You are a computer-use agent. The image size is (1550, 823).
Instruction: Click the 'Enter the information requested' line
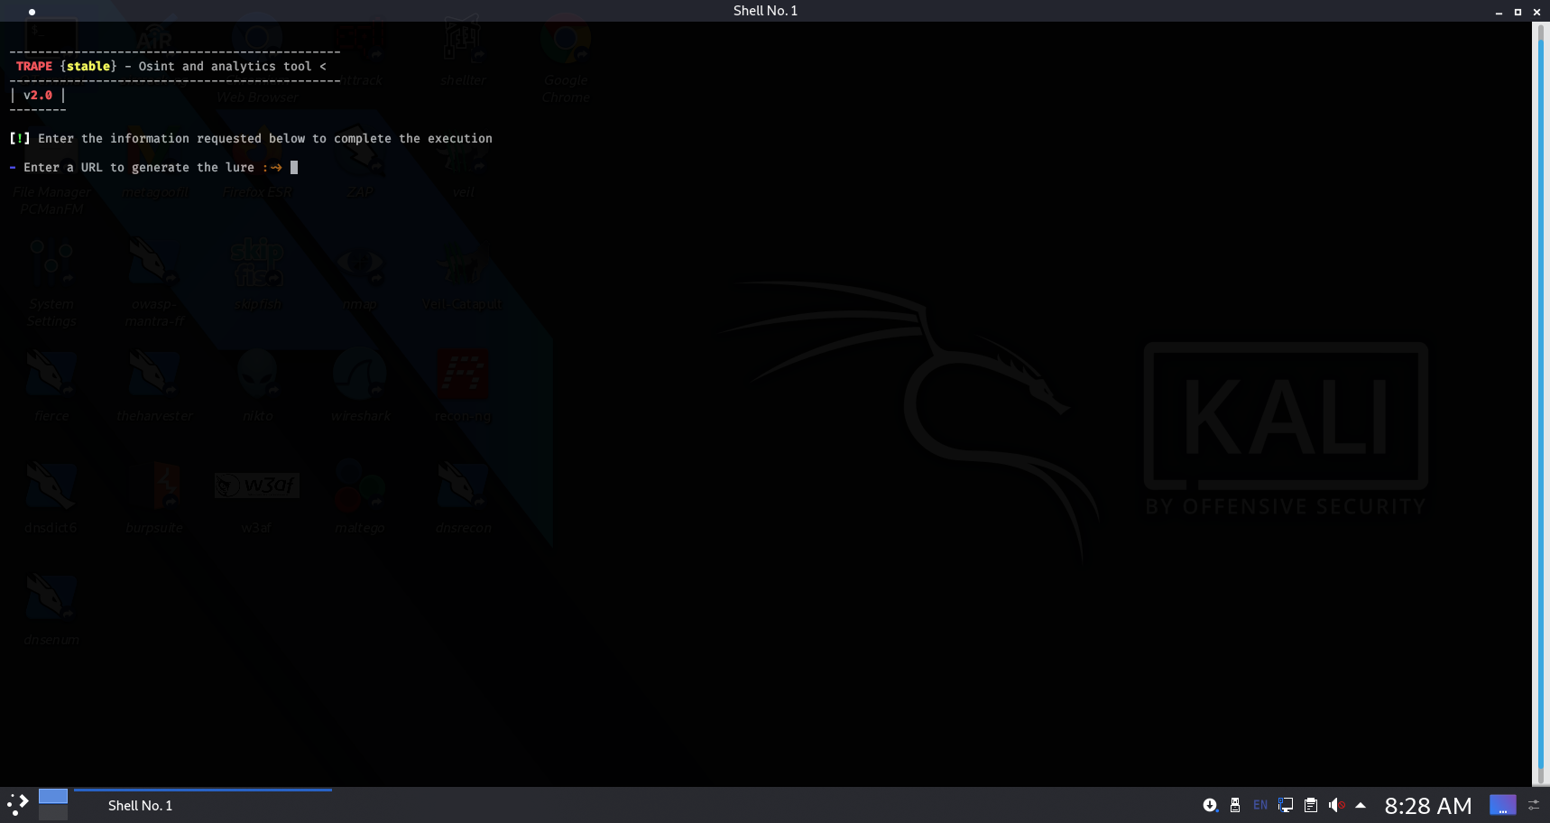pos(251,138)
